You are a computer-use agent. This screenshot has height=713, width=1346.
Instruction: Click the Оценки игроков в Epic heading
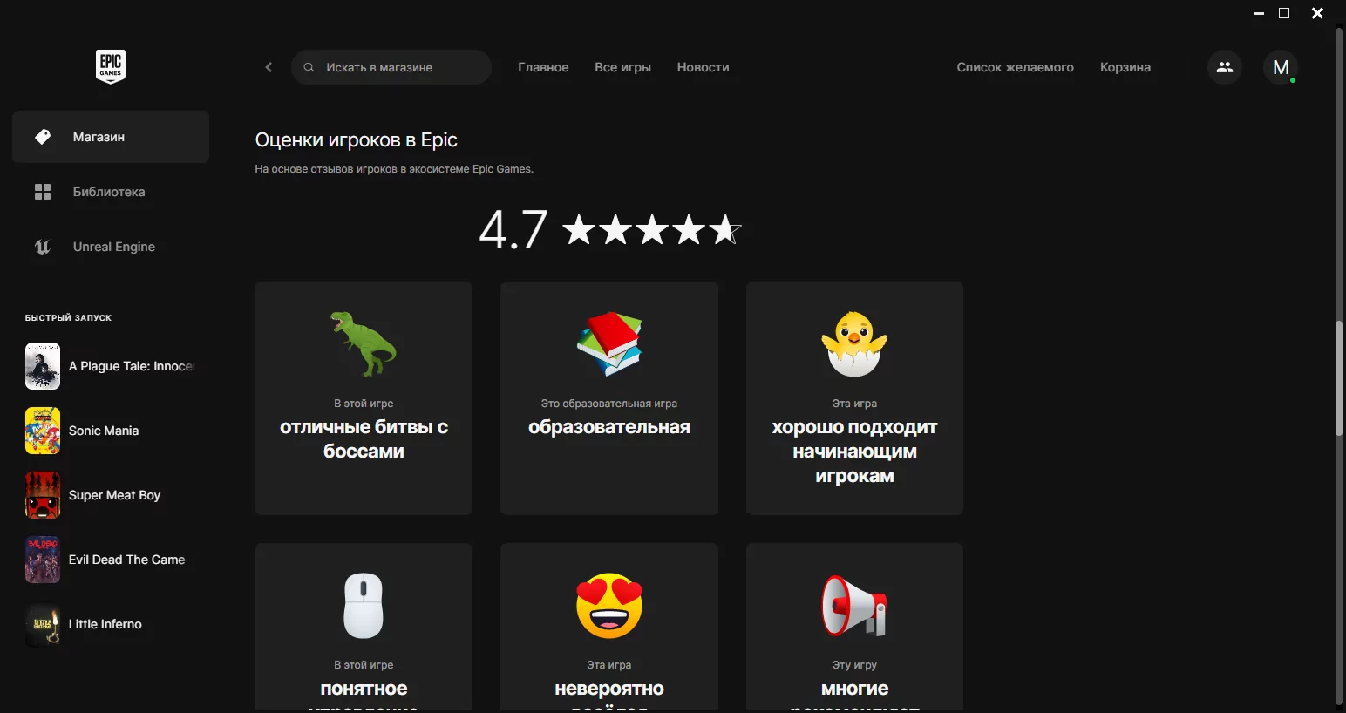(356, 140)
